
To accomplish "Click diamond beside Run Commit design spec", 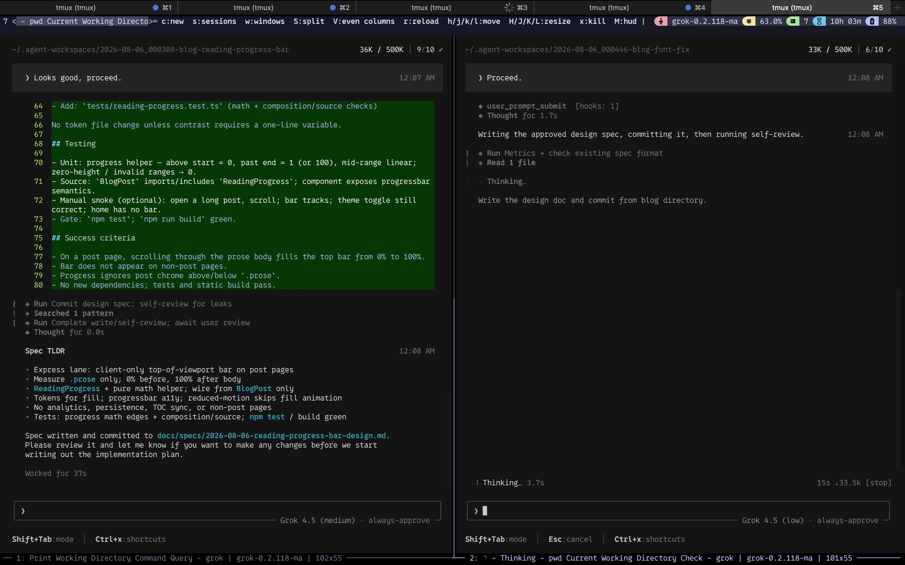I will (x=27, y=304).
